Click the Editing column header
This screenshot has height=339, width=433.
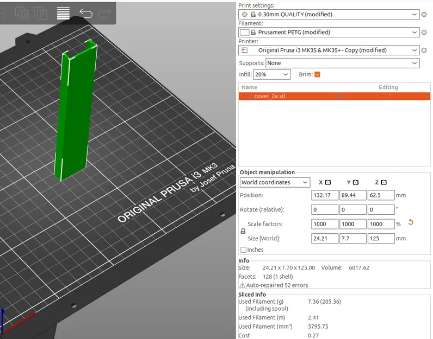[388, 87]
